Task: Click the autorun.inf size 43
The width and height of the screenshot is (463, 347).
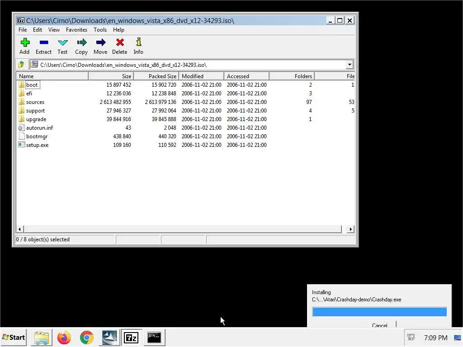Action: [128, 128]
